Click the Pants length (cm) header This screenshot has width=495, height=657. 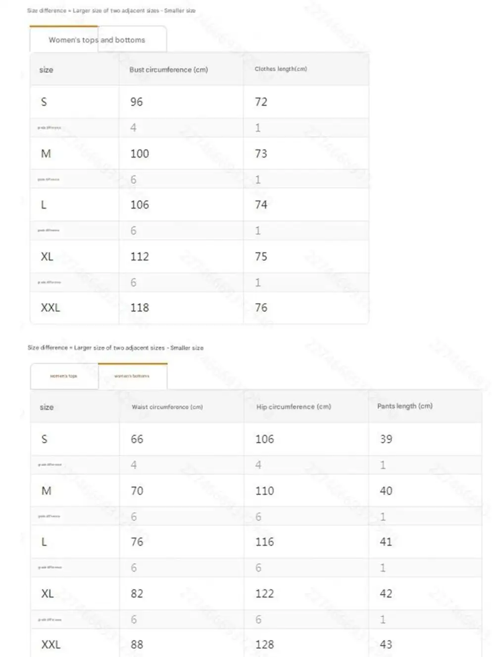click(x=405, y=406)
